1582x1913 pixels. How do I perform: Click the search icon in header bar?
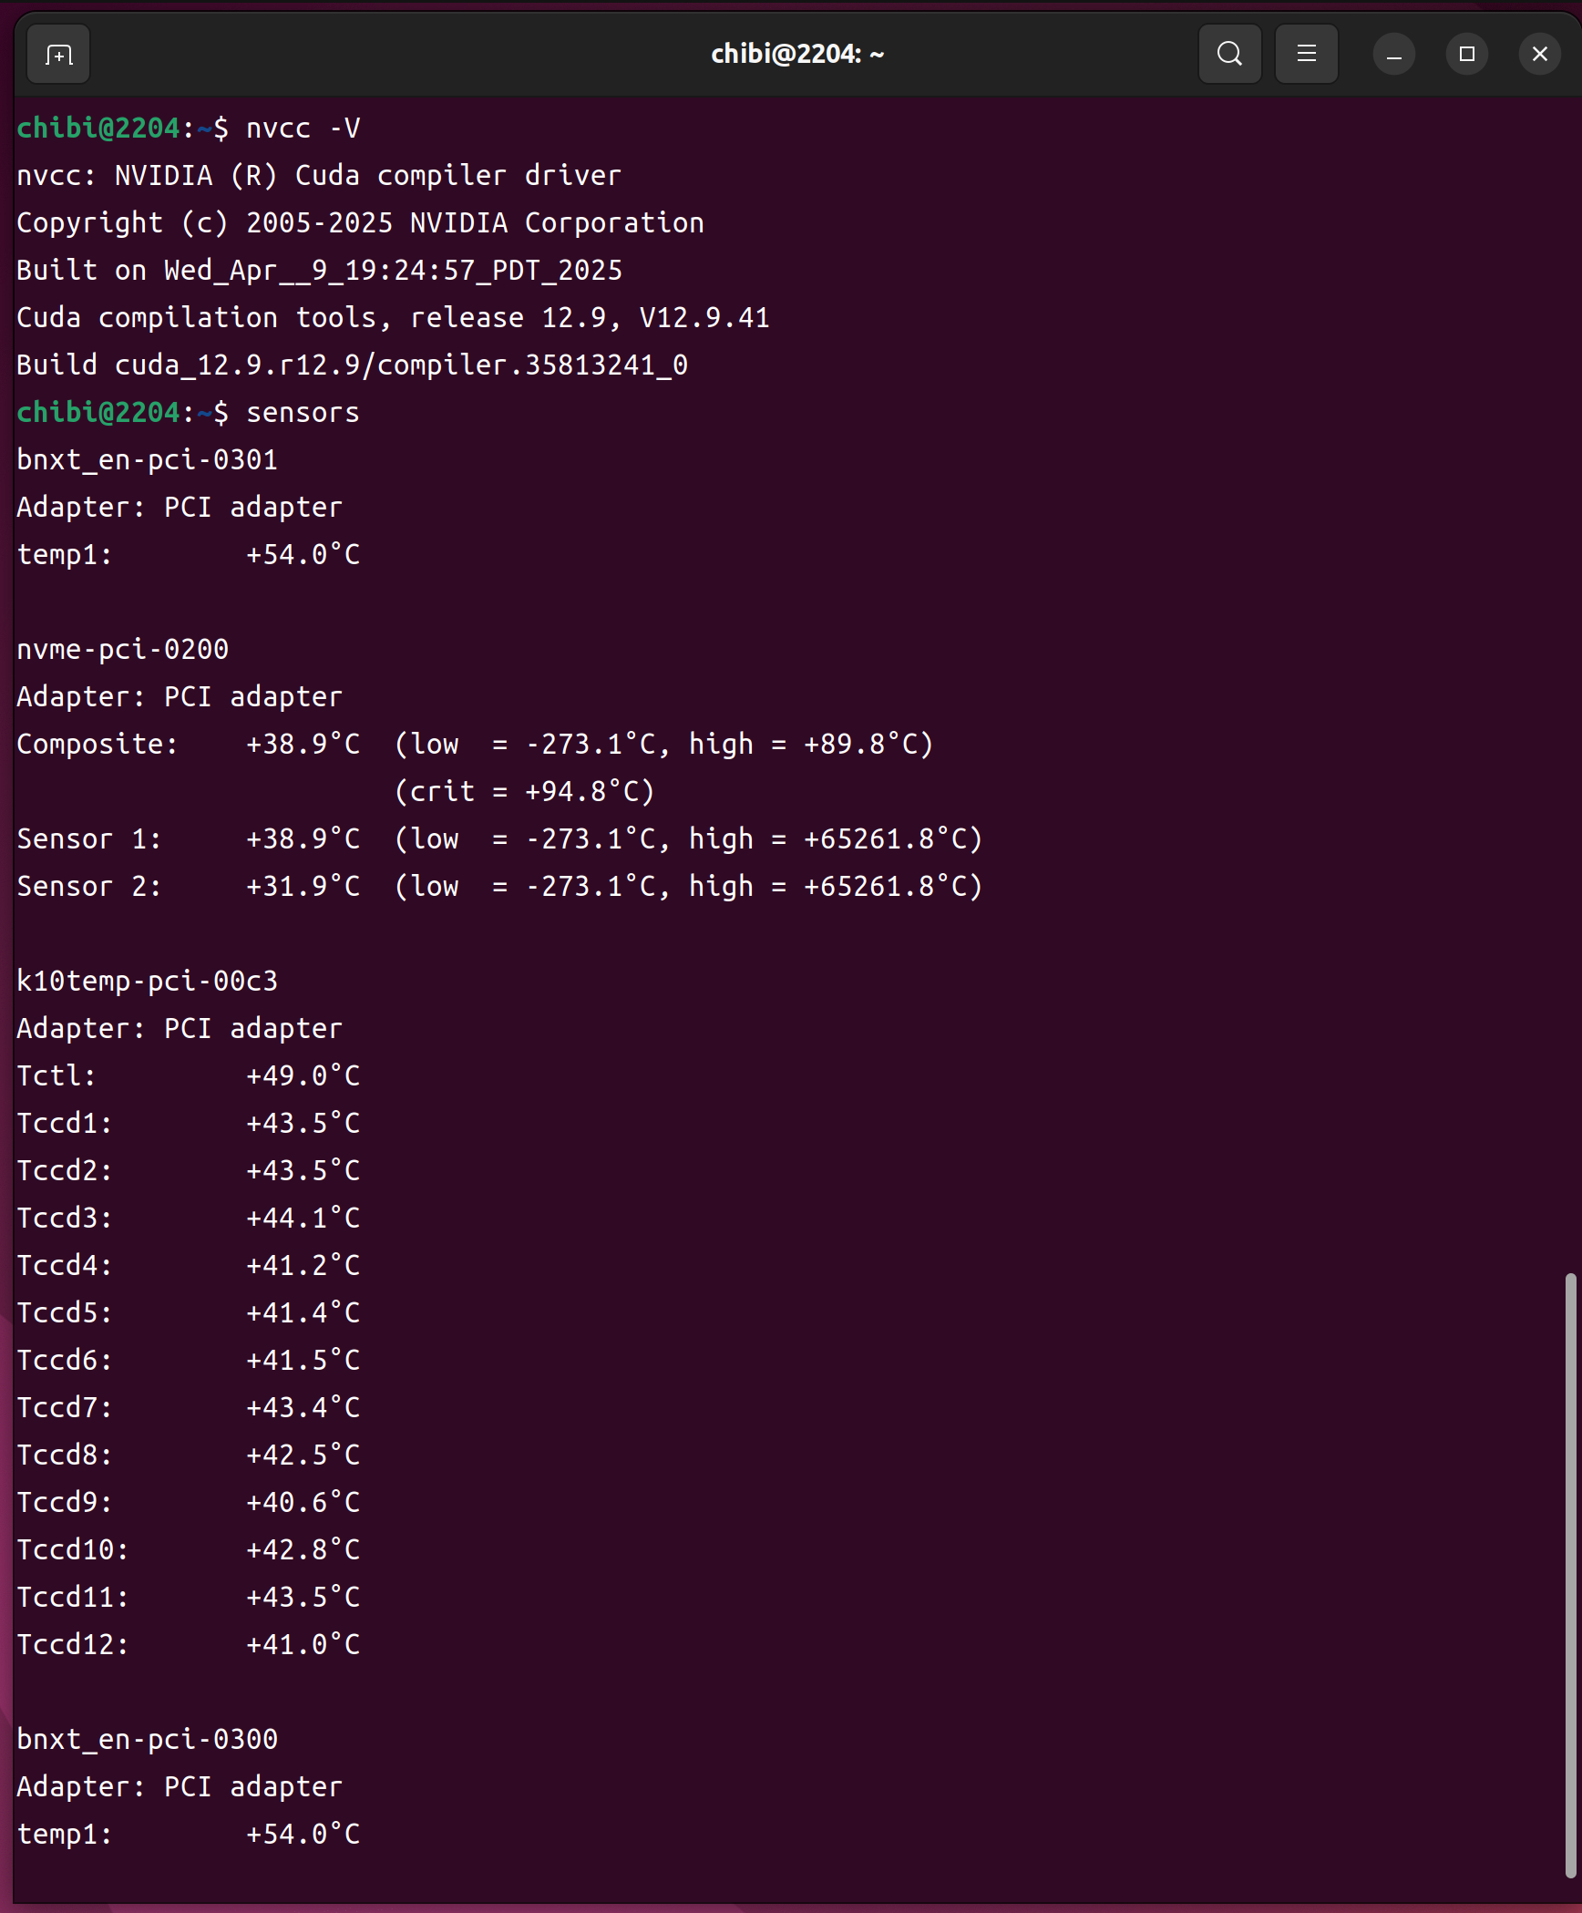(1229, 55)
